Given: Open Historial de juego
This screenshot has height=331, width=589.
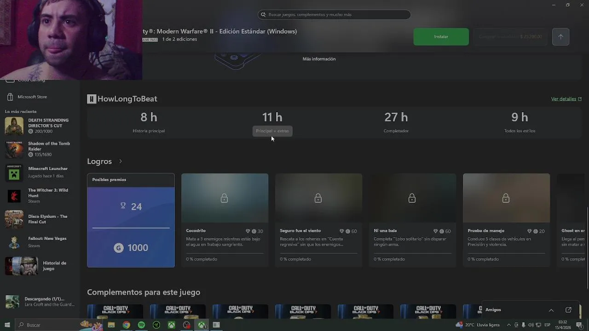Looking at the screenshot, I should (40, 266).
